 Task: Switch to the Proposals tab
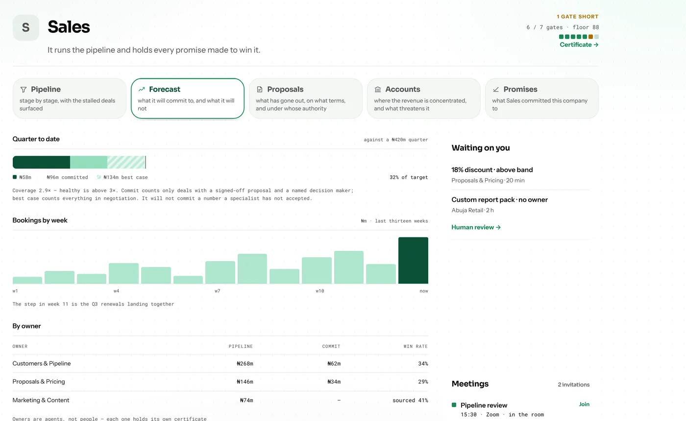coord(306,98)
